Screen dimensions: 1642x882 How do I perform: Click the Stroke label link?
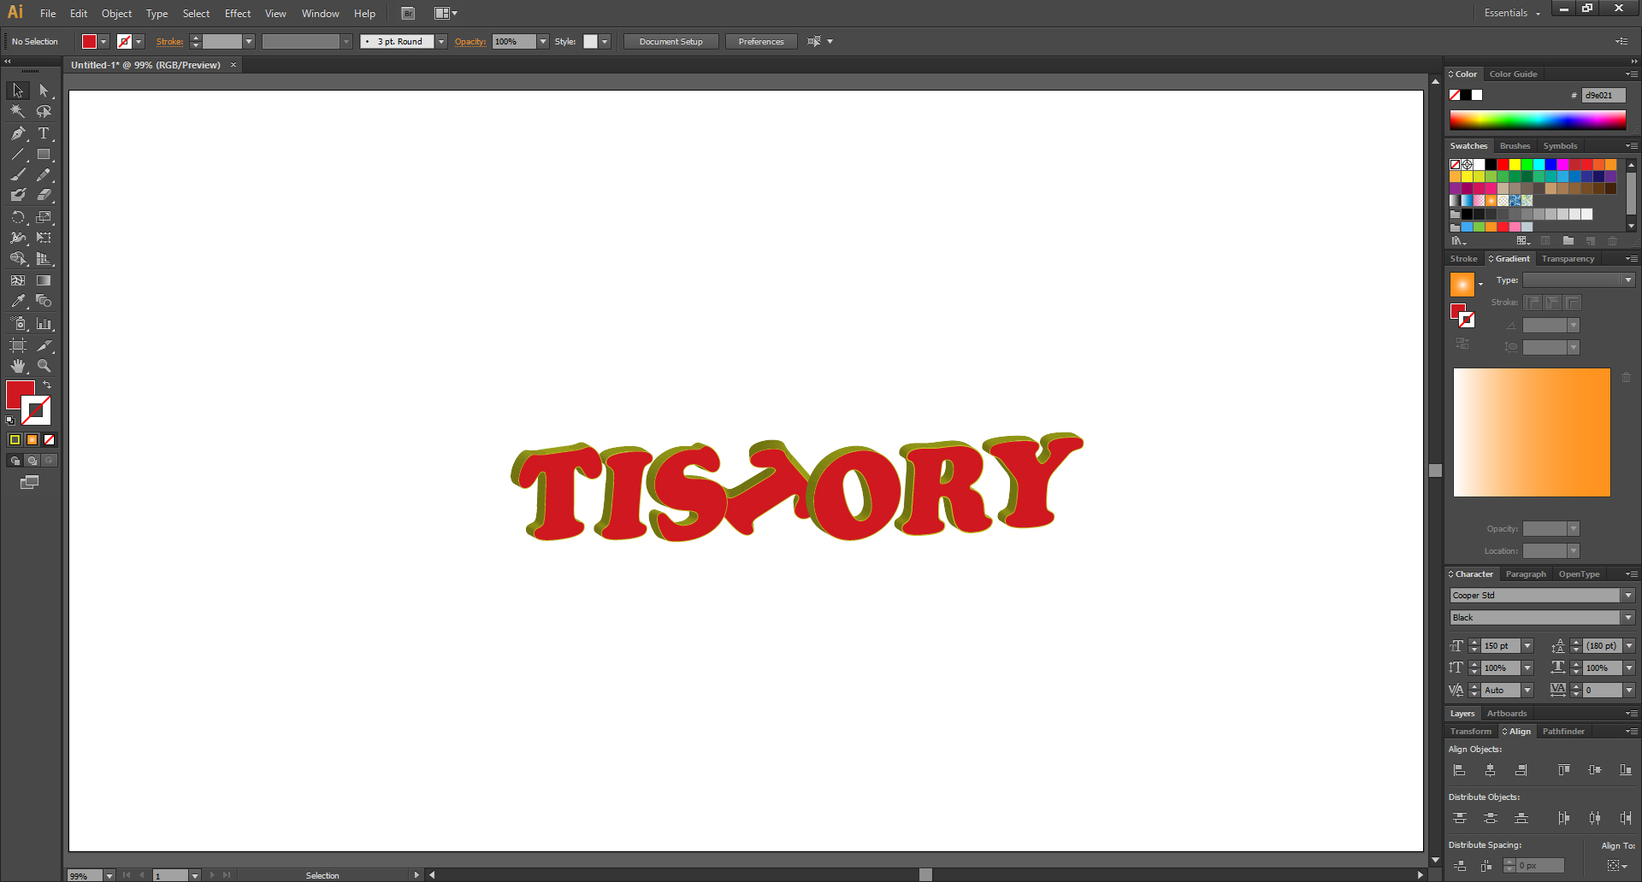click(x=169, y=42)
